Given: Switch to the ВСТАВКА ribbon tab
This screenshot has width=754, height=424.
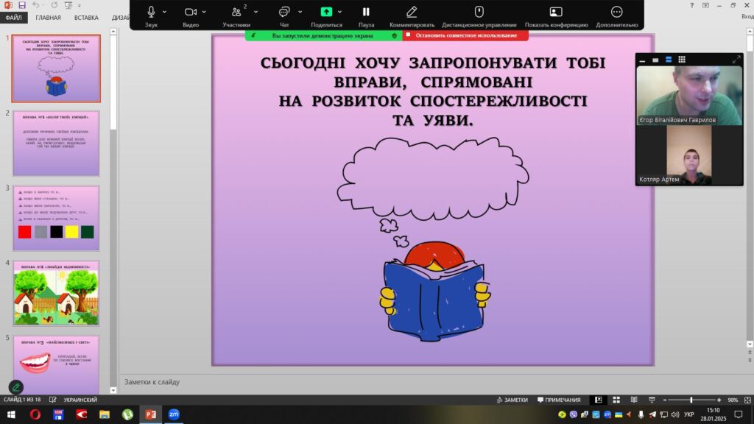Looking at the screenshot, I should (x=86, y=18).
